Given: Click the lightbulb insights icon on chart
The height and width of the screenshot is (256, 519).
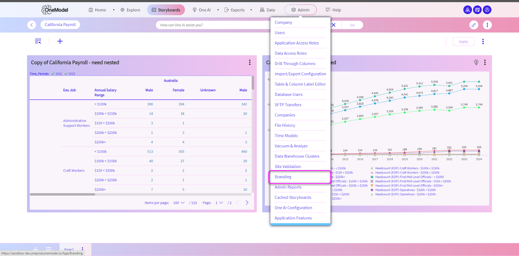Looking at the screenshot, I should pyautogui.click(x=476, y=62).
